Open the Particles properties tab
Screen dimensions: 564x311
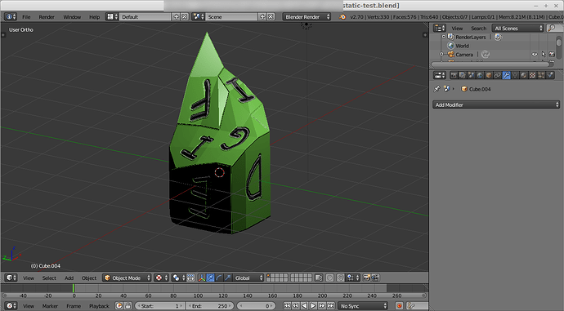541,75
